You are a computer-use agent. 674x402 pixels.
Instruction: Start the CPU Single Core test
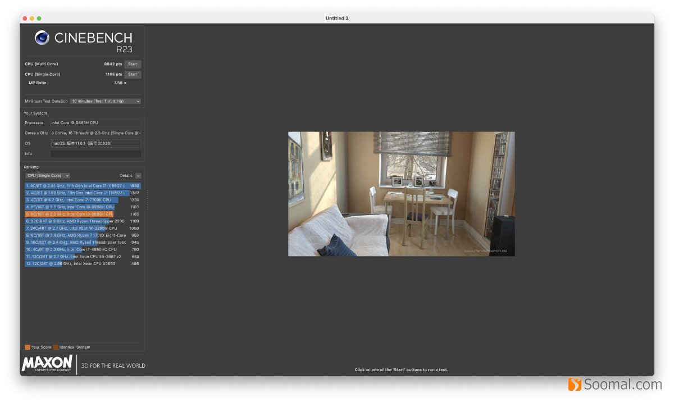(133, 74)
